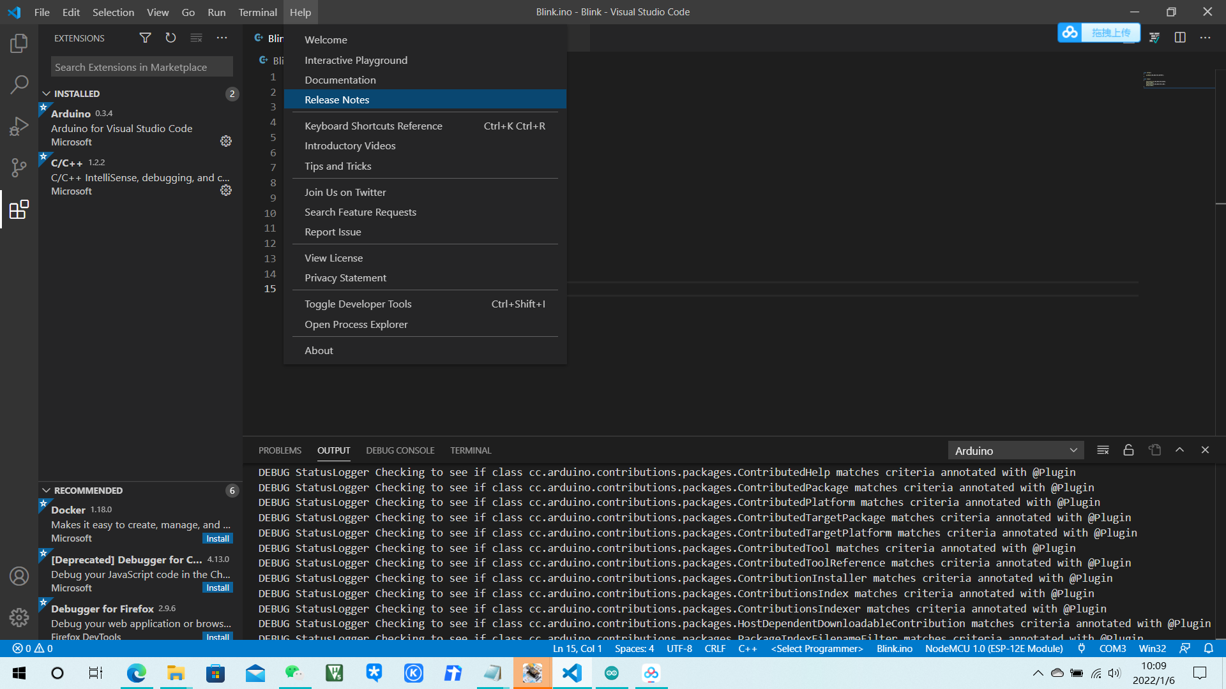
Task: Maximize the panel with the chevron-up icon
Action: coord(1179,450)
